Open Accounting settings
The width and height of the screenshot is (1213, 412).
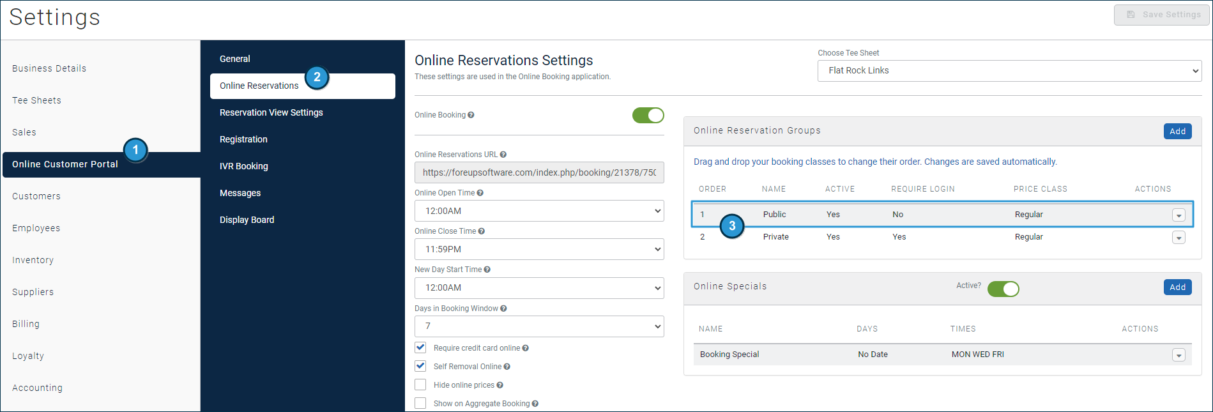pos(37,388)
